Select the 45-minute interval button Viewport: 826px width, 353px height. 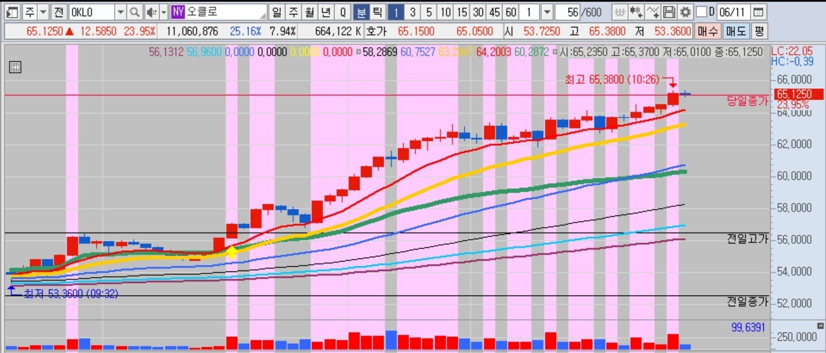494,12
